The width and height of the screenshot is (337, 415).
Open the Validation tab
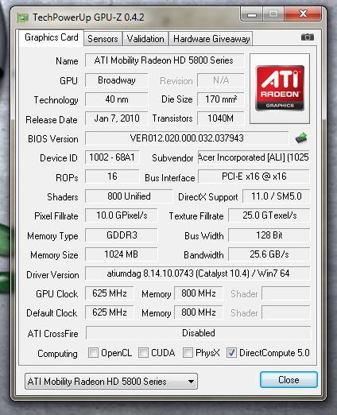pyautogui.click(x=145, y=39)
